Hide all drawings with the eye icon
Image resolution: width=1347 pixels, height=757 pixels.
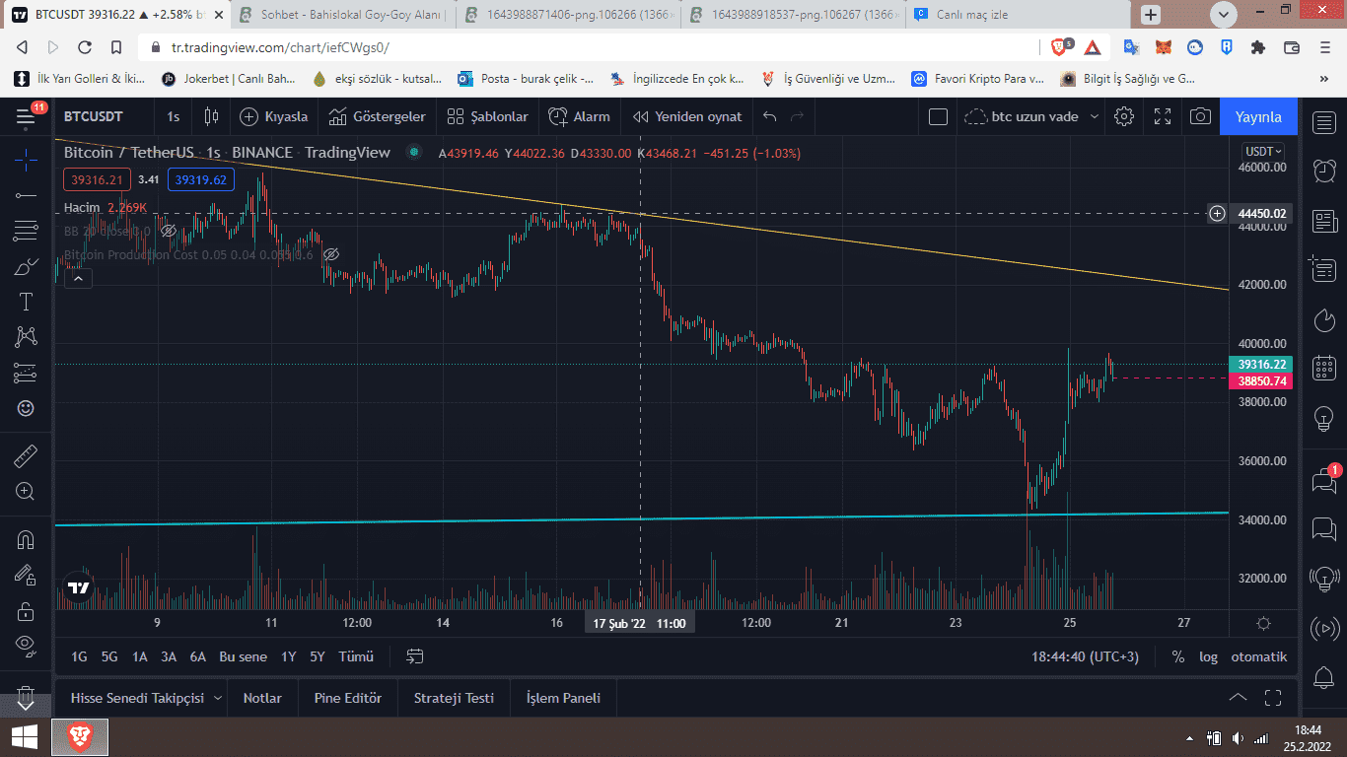tap(26, 646)
